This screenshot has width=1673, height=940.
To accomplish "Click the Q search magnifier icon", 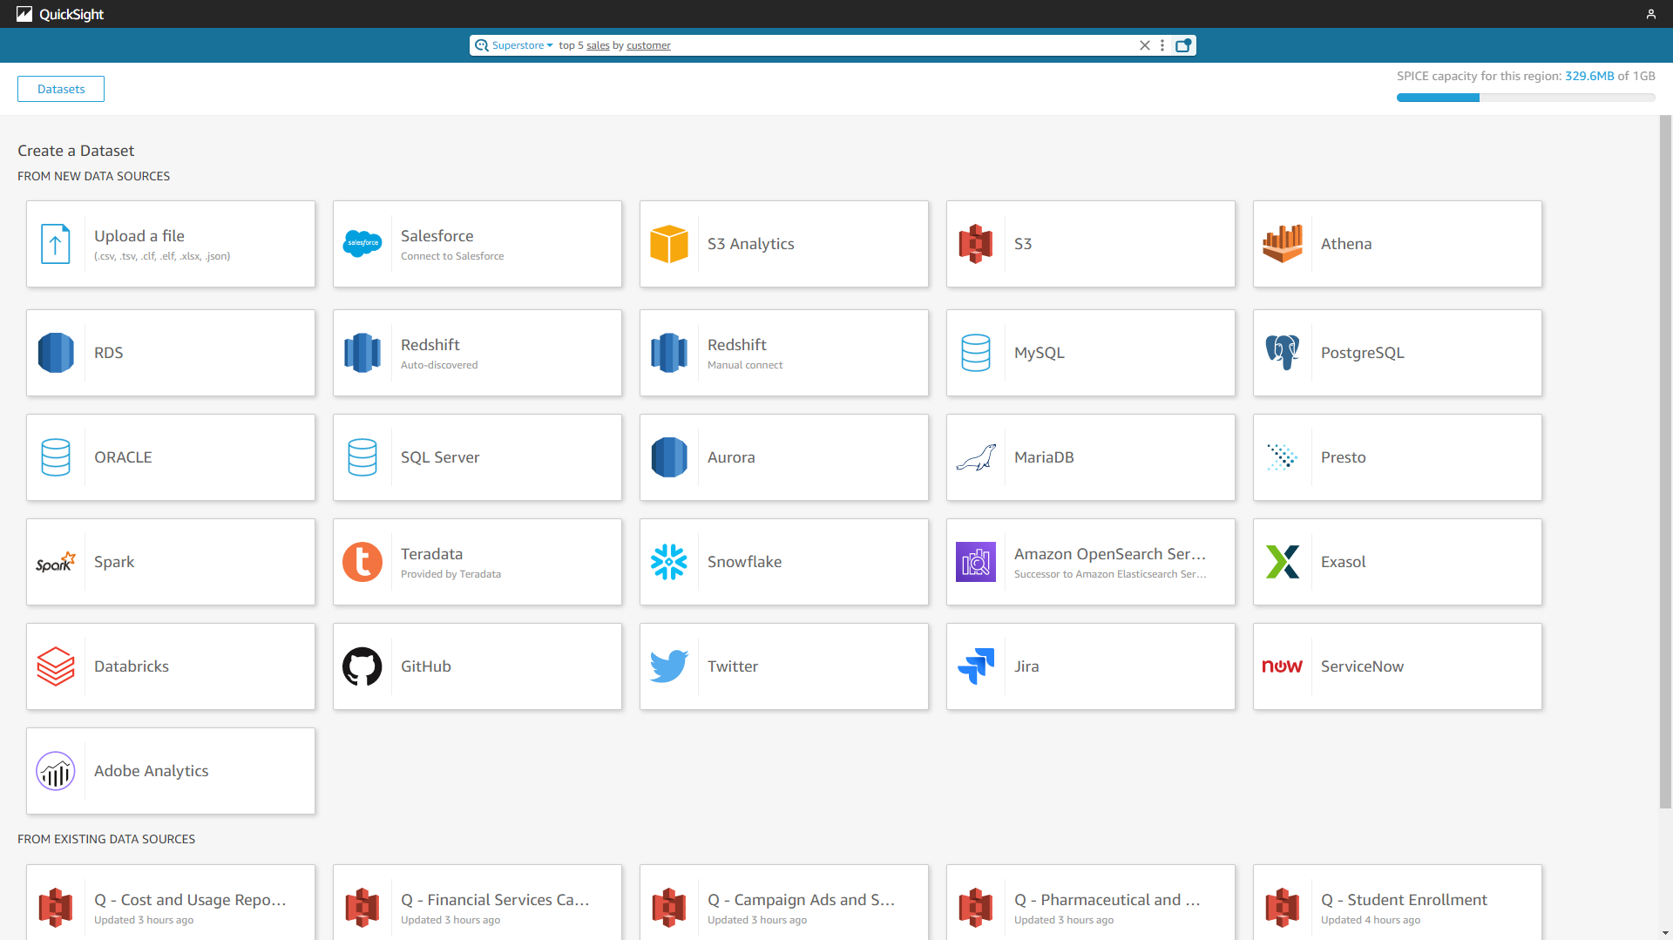I will click(x=482, y=45).
